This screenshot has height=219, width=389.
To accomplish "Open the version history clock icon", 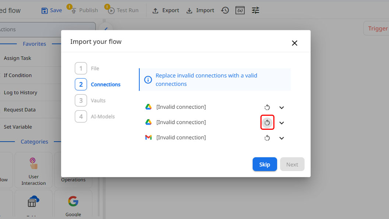I will coord(225,10).
